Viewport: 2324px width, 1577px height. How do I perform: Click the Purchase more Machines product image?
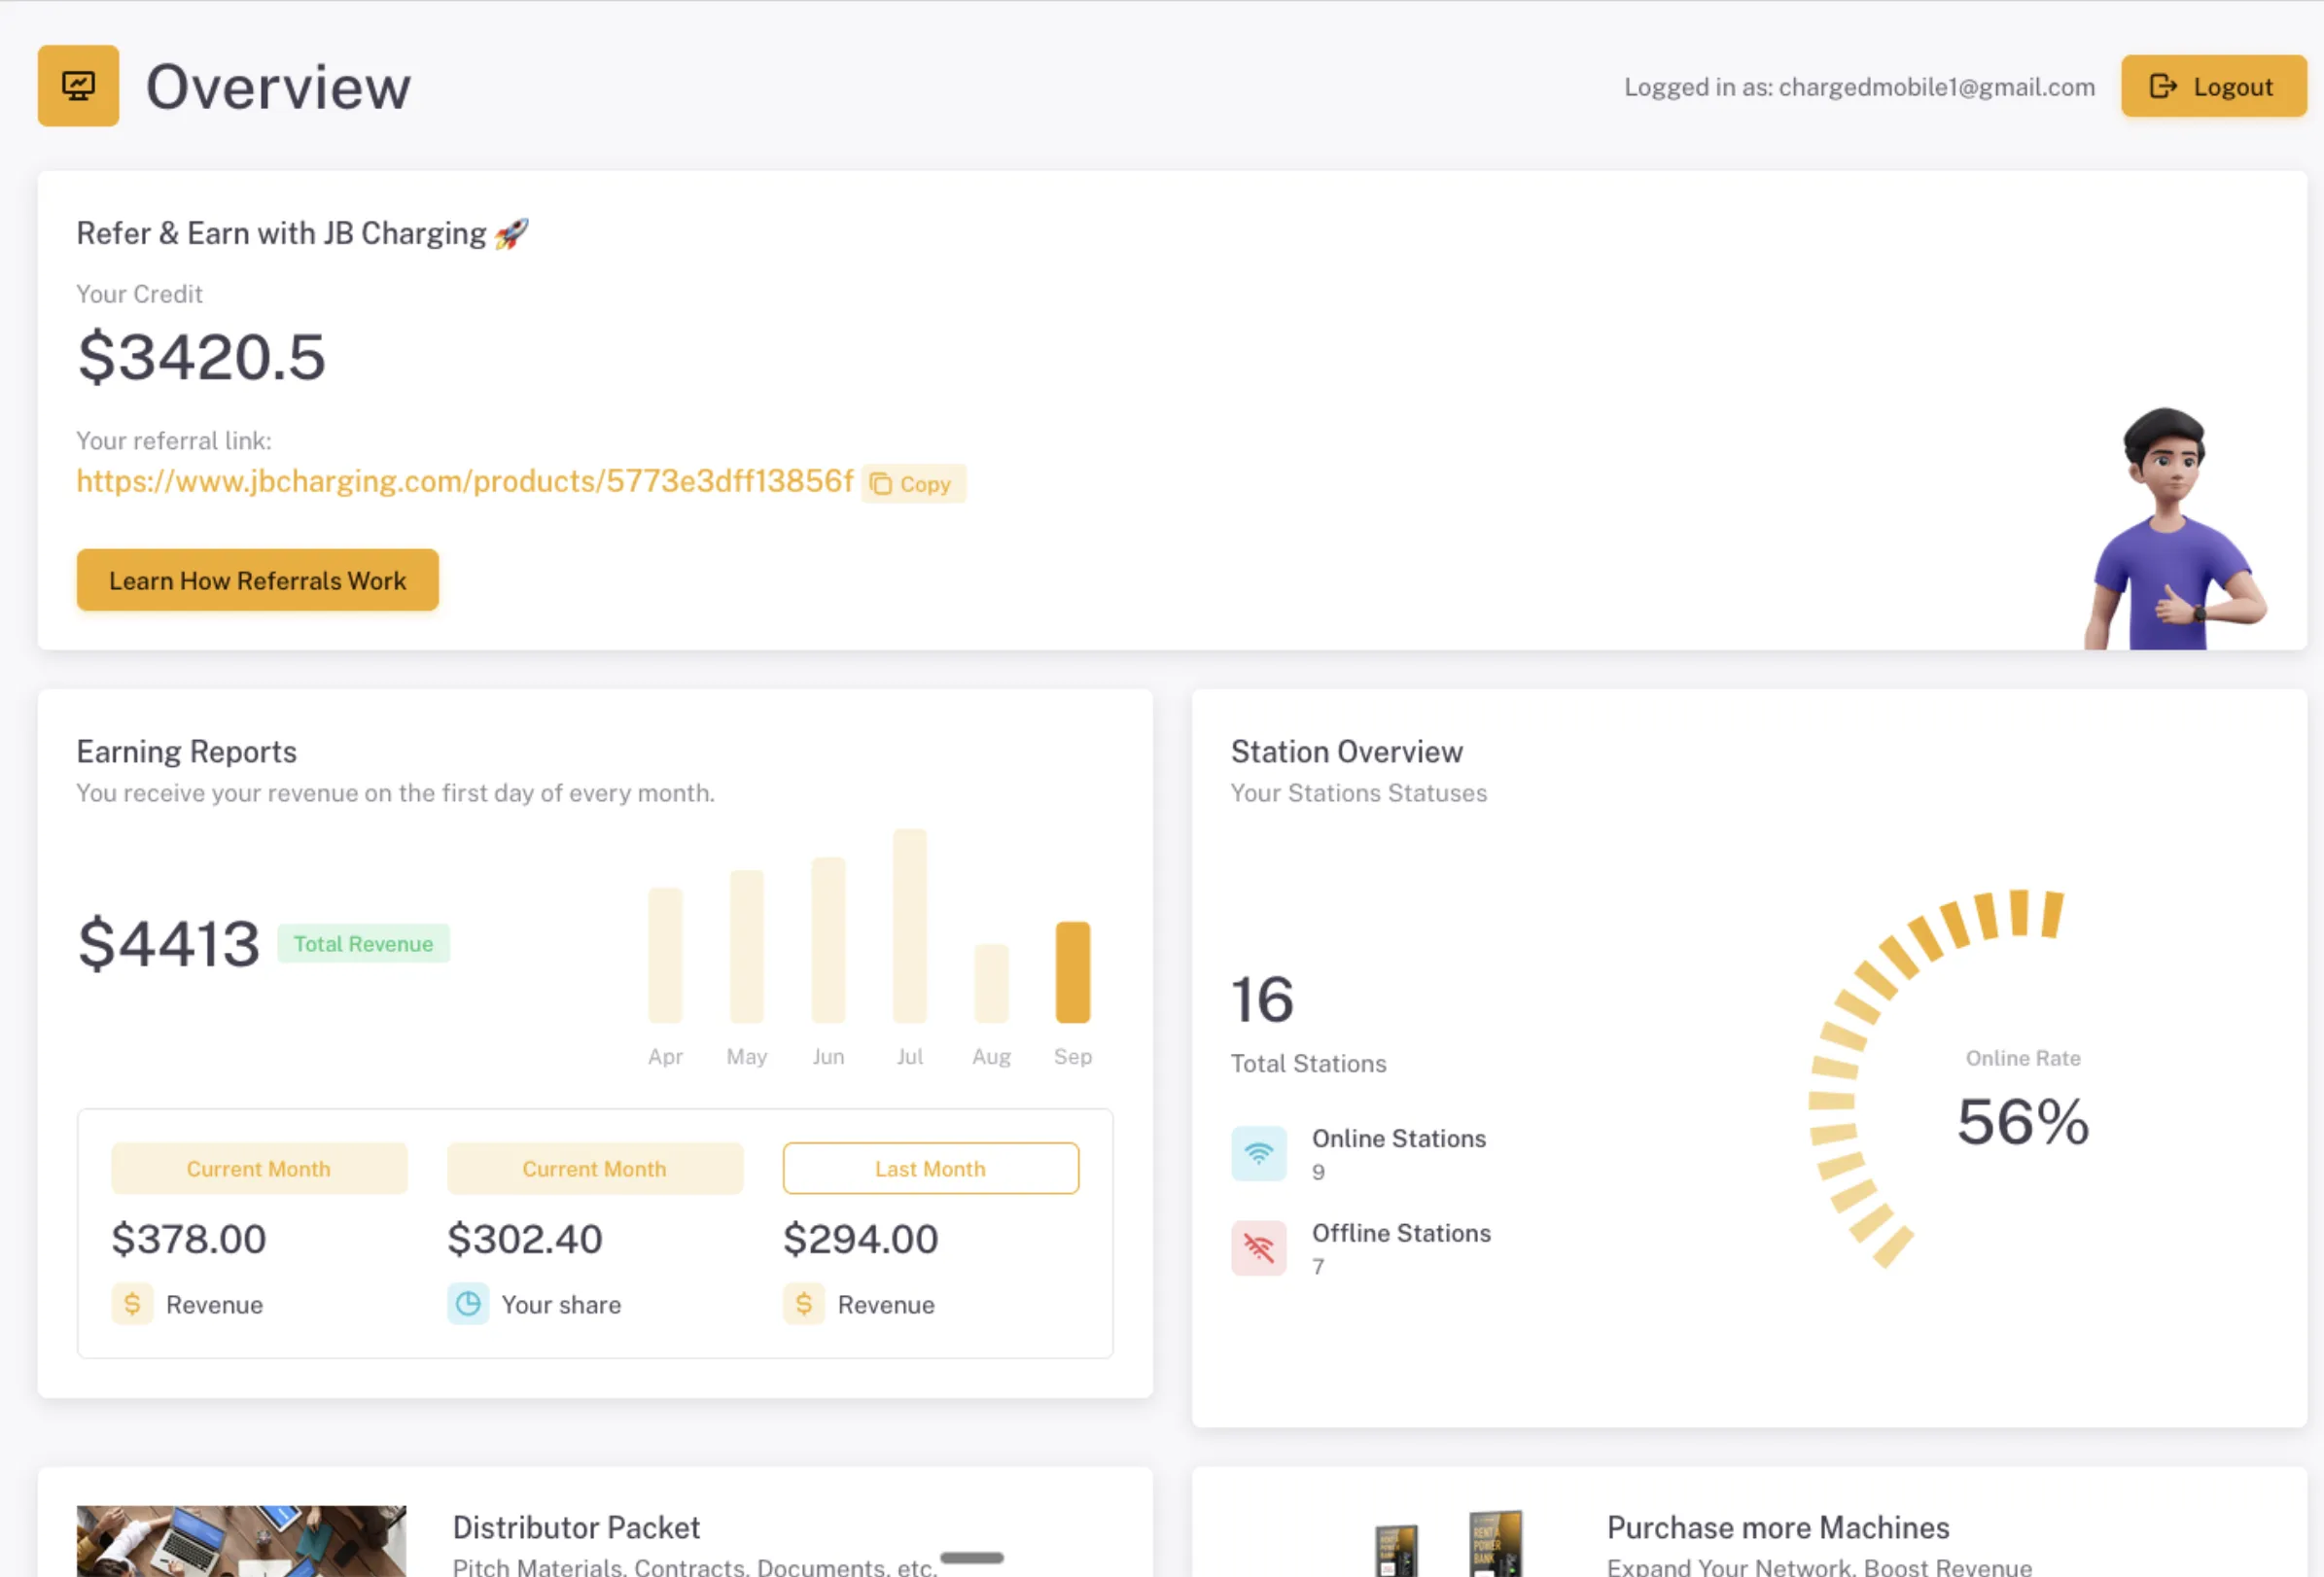point(1450,1543)
